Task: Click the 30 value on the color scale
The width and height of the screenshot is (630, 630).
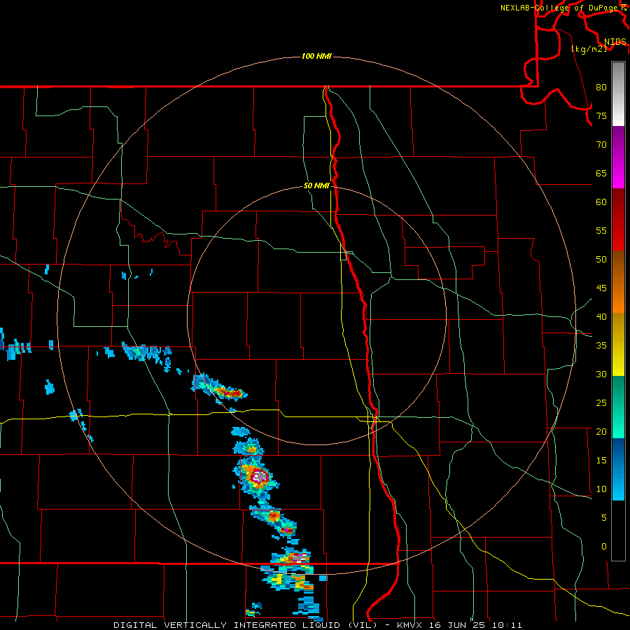Action: point(601,374)
